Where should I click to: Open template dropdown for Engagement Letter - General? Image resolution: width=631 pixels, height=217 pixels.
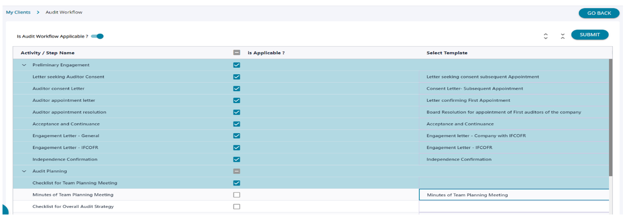tap(513, 136)
